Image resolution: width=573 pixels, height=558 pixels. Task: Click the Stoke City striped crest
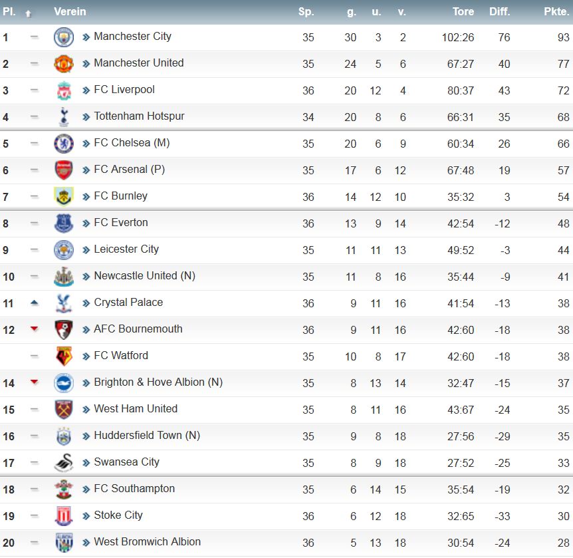[64, 516]
